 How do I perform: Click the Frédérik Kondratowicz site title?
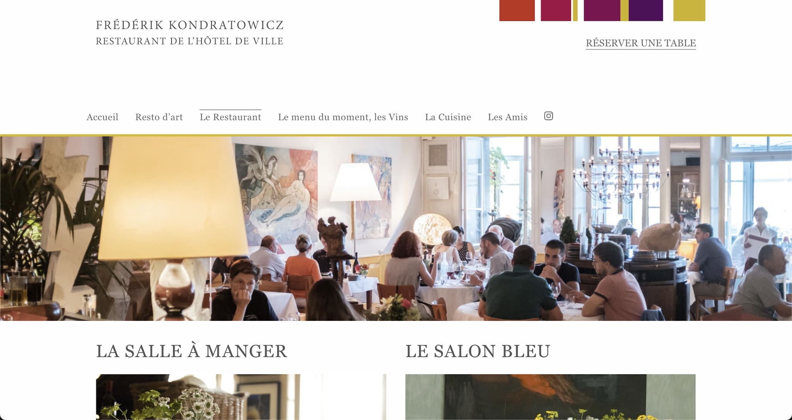[190, 25]
